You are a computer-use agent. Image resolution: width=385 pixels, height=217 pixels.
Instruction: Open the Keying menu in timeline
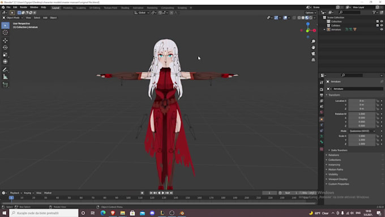[28, 193]
